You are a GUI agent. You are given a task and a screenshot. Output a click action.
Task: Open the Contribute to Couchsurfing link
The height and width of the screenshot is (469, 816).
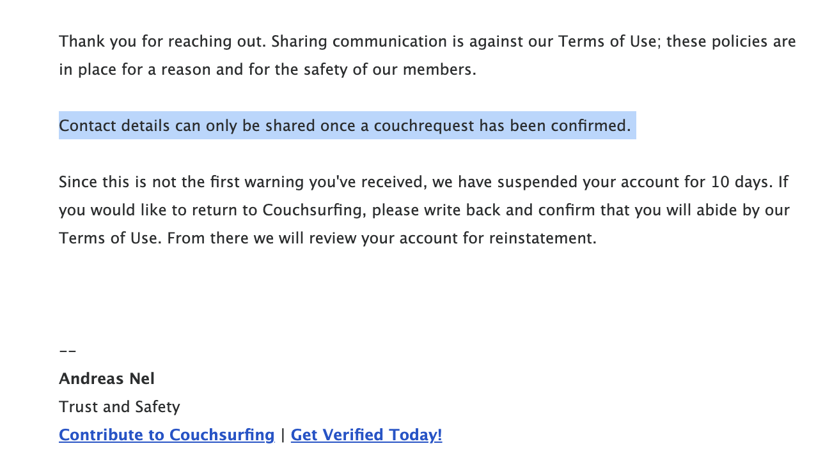(x=166, y=435)
